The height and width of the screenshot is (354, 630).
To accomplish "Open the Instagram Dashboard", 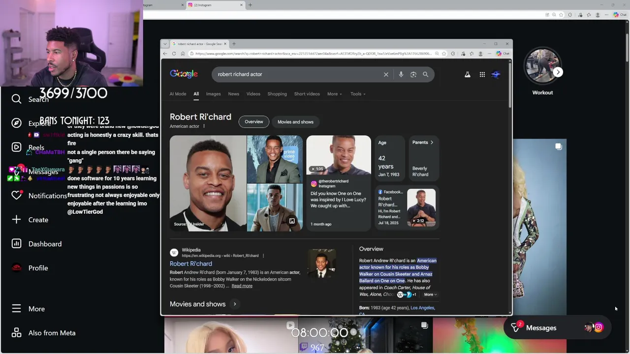I will click(37, 243).
